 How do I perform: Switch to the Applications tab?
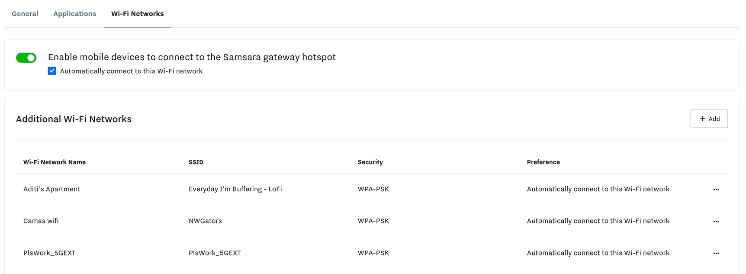74,13
